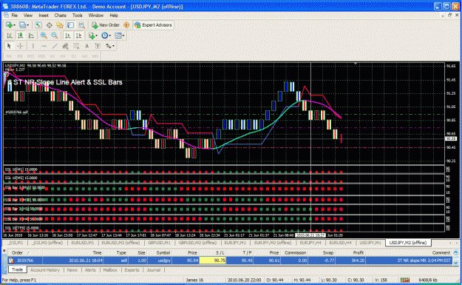Select the Text tool (A icon)
Viewport: 462px width, 285px height.
point(86,46)
